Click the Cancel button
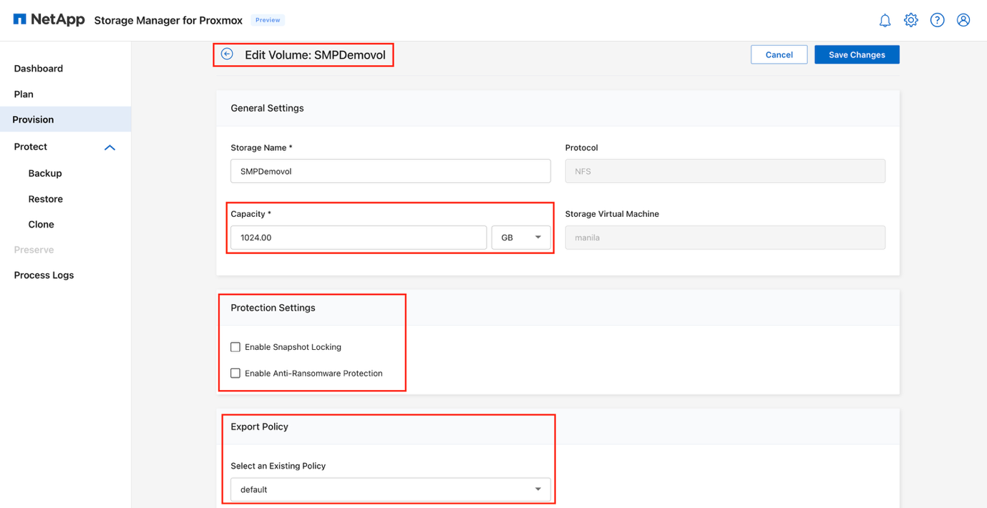This screenshot has width=987, height=508. pyautogui.click(x=779, y=54)
